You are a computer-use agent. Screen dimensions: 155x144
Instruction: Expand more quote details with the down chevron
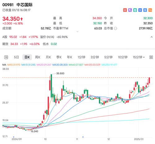coord(77,31)
